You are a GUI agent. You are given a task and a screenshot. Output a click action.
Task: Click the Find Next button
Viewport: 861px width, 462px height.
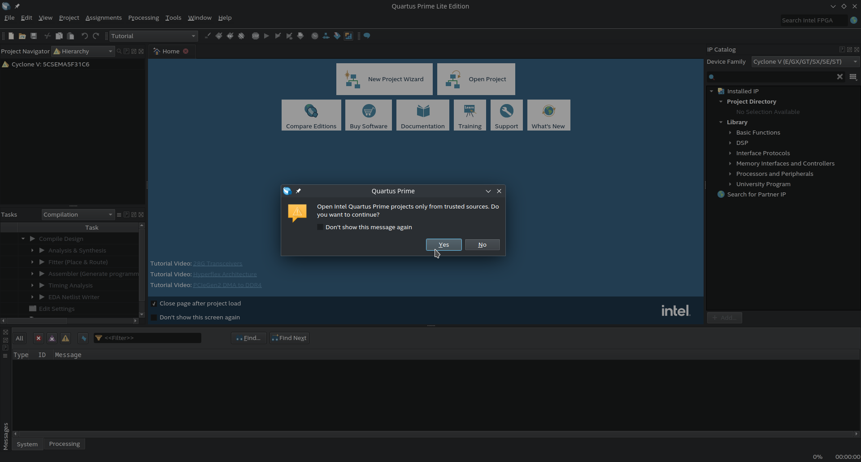pos(289,338)
